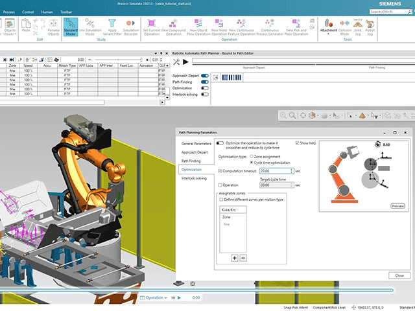Screen dimensions: 415x311
Task: Open the Process ribbon tab
Action: point(9,12)
